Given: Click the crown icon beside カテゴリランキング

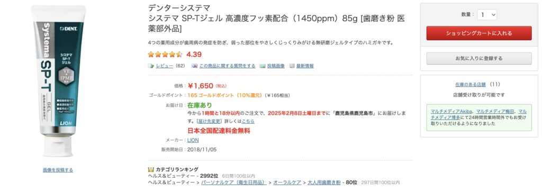Looking at the screenshot, I should (x=151, y=170).
